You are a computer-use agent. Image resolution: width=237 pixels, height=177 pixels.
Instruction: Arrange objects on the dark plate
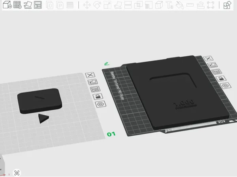217,72
